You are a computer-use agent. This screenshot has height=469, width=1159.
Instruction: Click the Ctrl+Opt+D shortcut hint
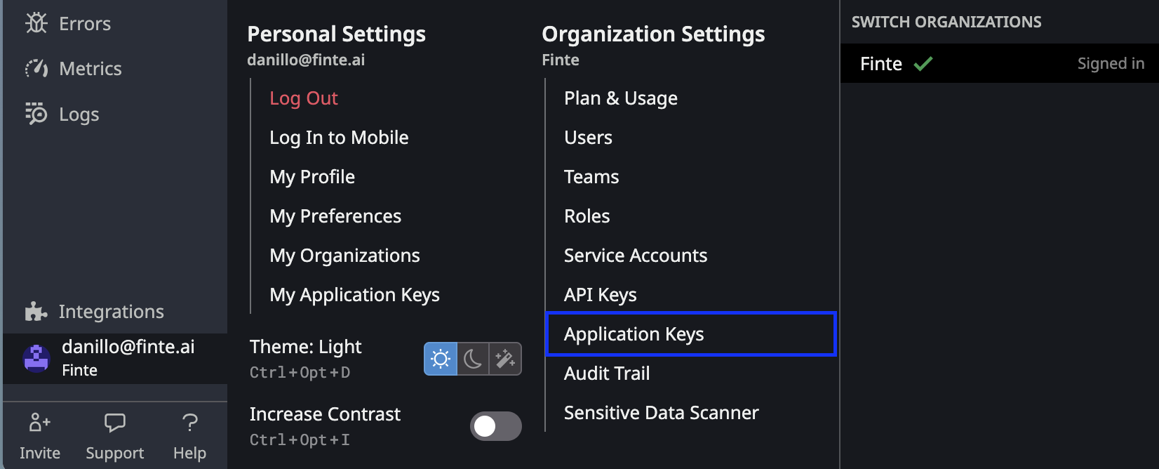tap(300, 372)
